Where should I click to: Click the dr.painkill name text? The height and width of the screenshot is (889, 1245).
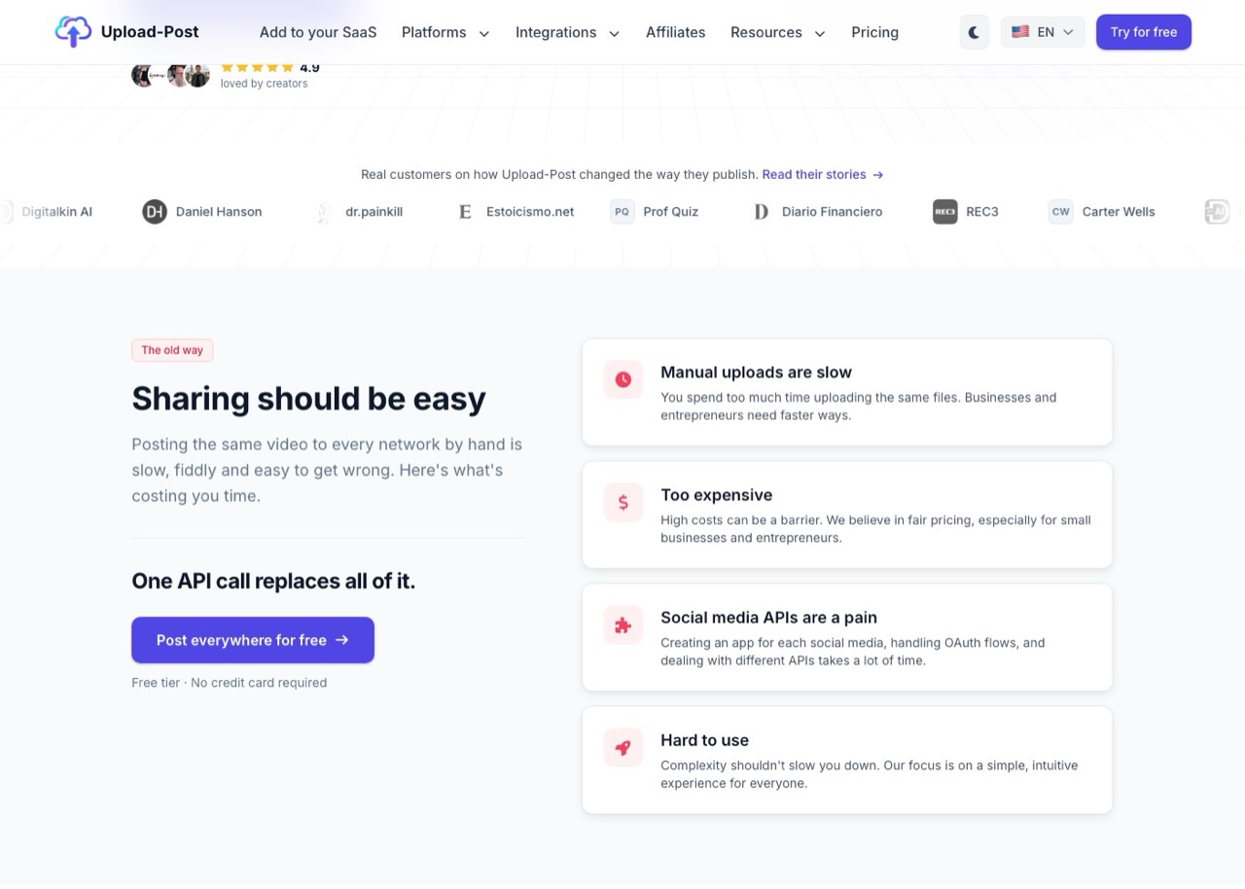373,211
